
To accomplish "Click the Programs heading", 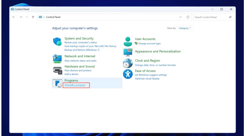I will point(71,80).
